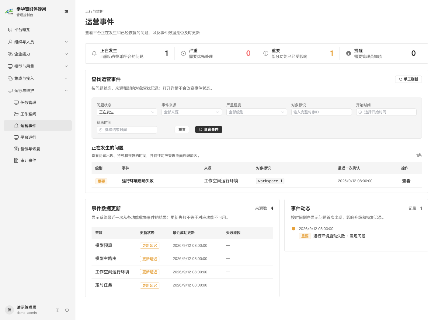Go to 任务管理 page
This screenshot has width=438, height=320.
(x=38, y=102)
